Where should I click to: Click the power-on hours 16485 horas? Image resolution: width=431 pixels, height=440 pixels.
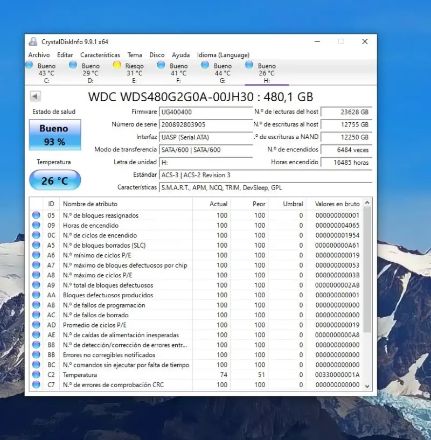pos(346,163)
